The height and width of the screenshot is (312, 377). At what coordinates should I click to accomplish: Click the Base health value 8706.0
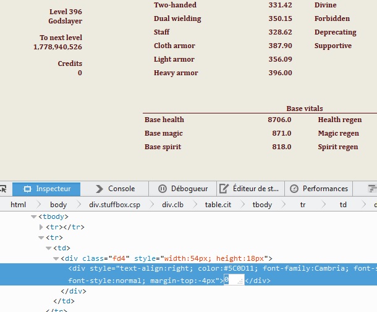pos(279,120)
